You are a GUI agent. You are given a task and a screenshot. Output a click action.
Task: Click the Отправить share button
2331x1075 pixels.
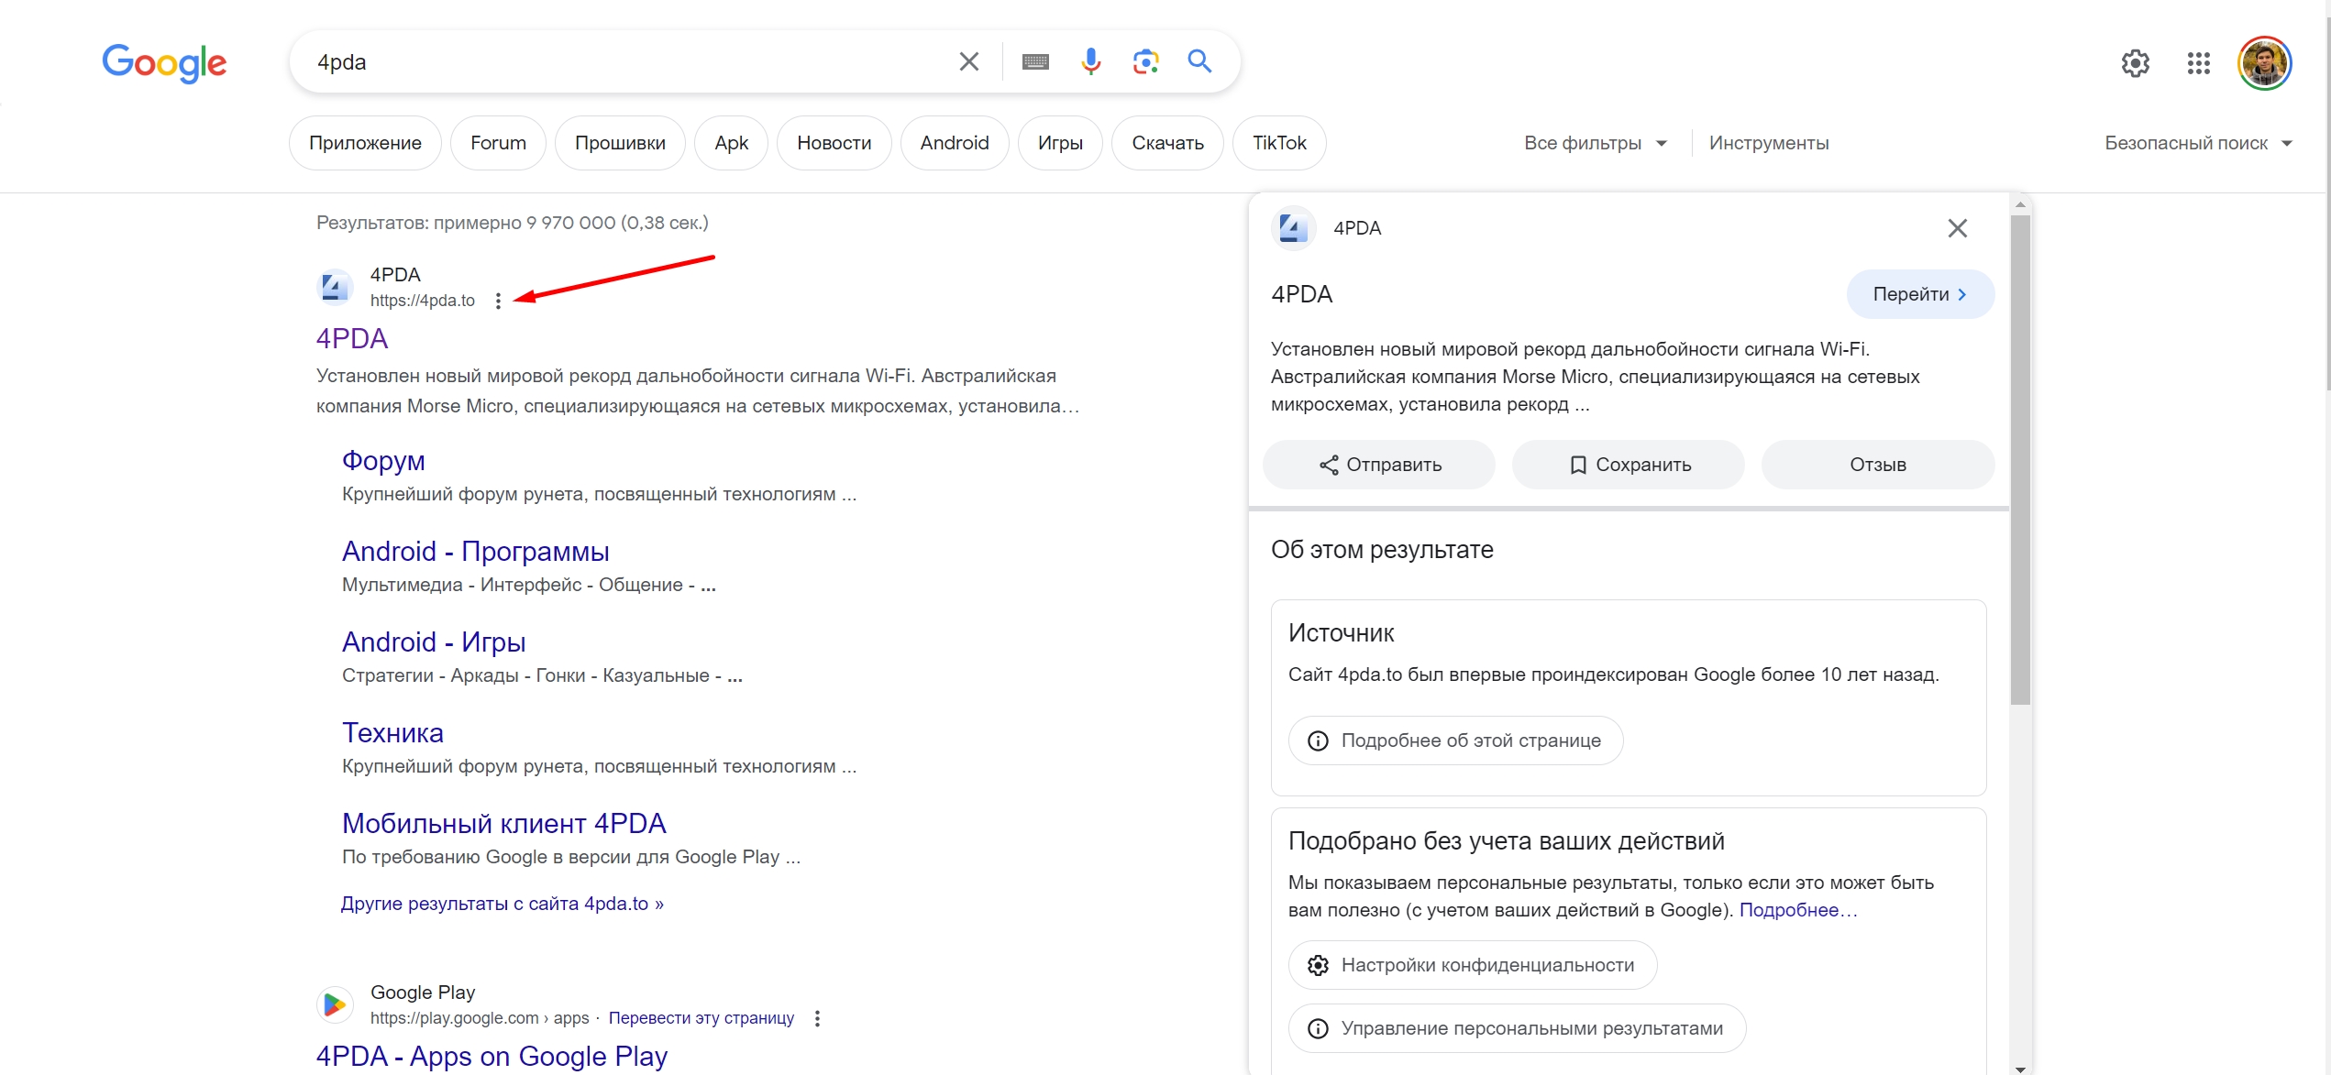click(x=1379, y=465)
